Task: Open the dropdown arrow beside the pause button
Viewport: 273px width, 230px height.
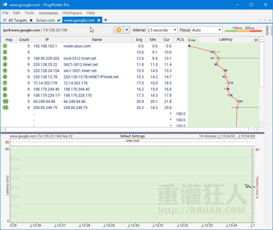Action: (127, 30)
